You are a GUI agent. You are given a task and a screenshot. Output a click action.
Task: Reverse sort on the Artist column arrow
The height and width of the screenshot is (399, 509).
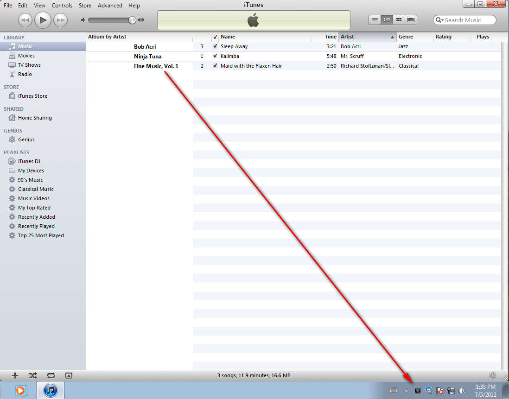coord(392,37)
